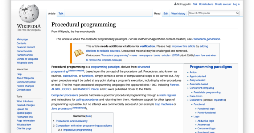254x133 pixels.
Task: Open the scholar source link
Action: coord(166,55)
